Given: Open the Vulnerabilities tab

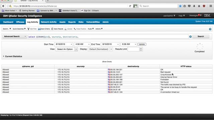Looking at the screenshot, I should (93, 22).
